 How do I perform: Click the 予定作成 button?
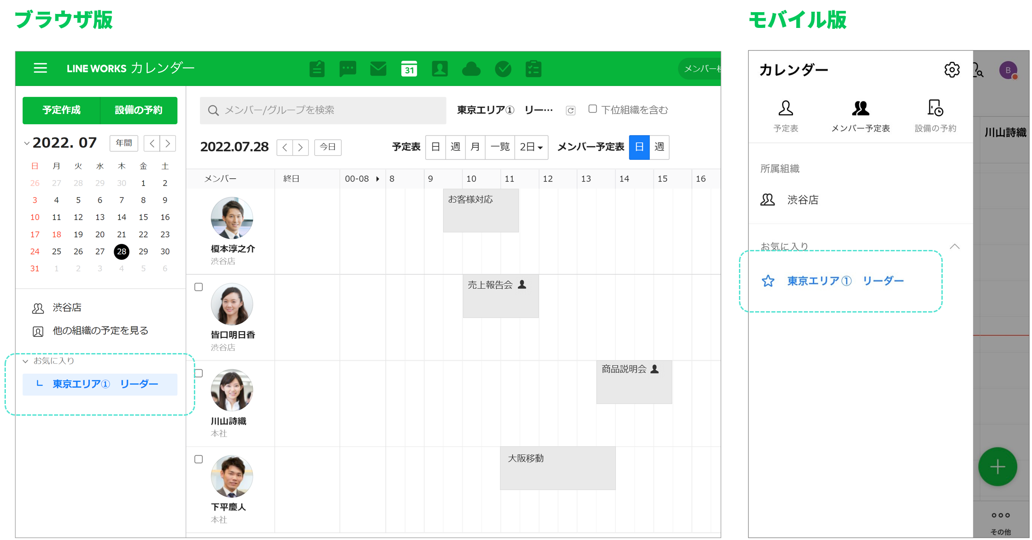61,110
